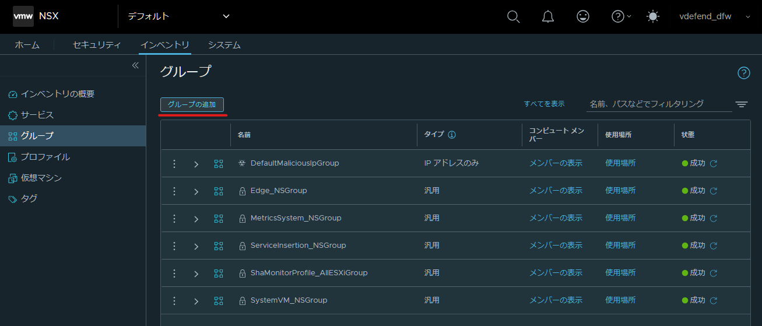Select グループ in sidebar
This screenshot has width=762, height=326.
tap(73, 136)
